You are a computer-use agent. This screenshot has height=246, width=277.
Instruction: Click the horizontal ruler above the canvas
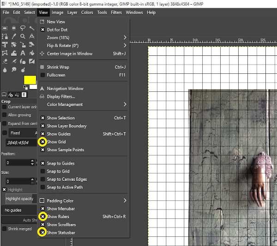[x=203, y=41]
